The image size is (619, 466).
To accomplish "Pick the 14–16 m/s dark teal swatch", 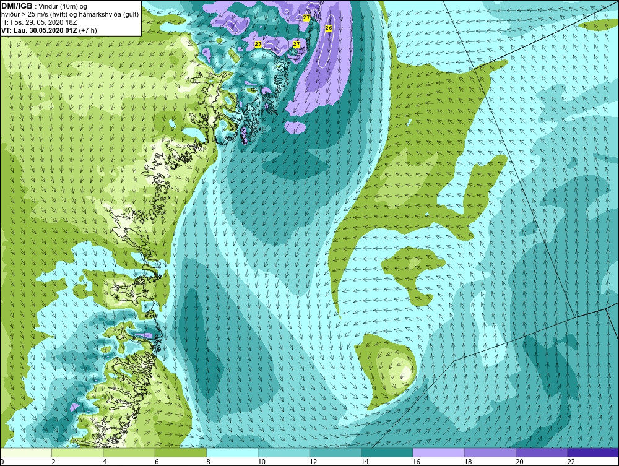I will [387, 452].
